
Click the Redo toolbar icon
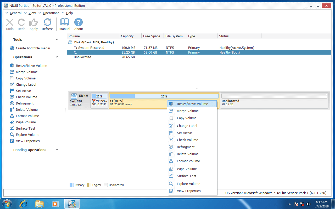[x=21, y=22]
